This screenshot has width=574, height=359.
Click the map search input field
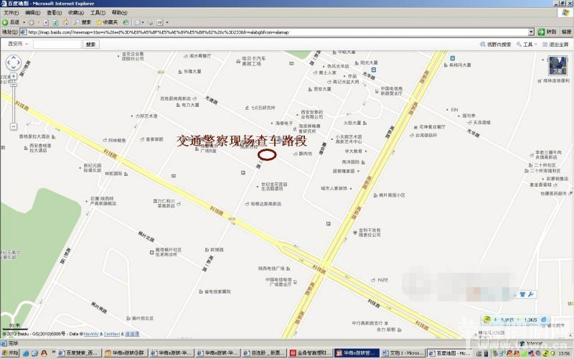point(57,45)
